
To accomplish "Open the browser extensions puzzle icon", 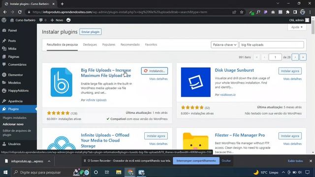I will (287, 12).
